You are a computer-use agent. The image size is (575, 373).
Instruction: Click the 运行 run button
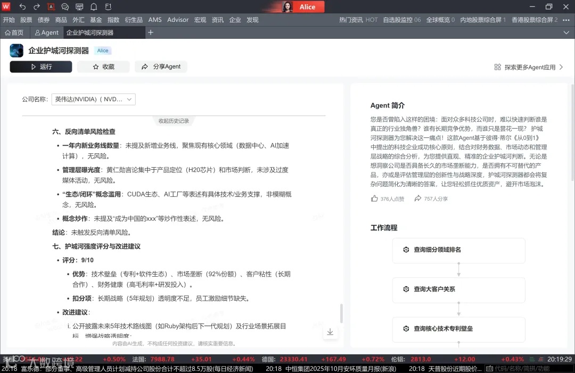tap(40, 67)
